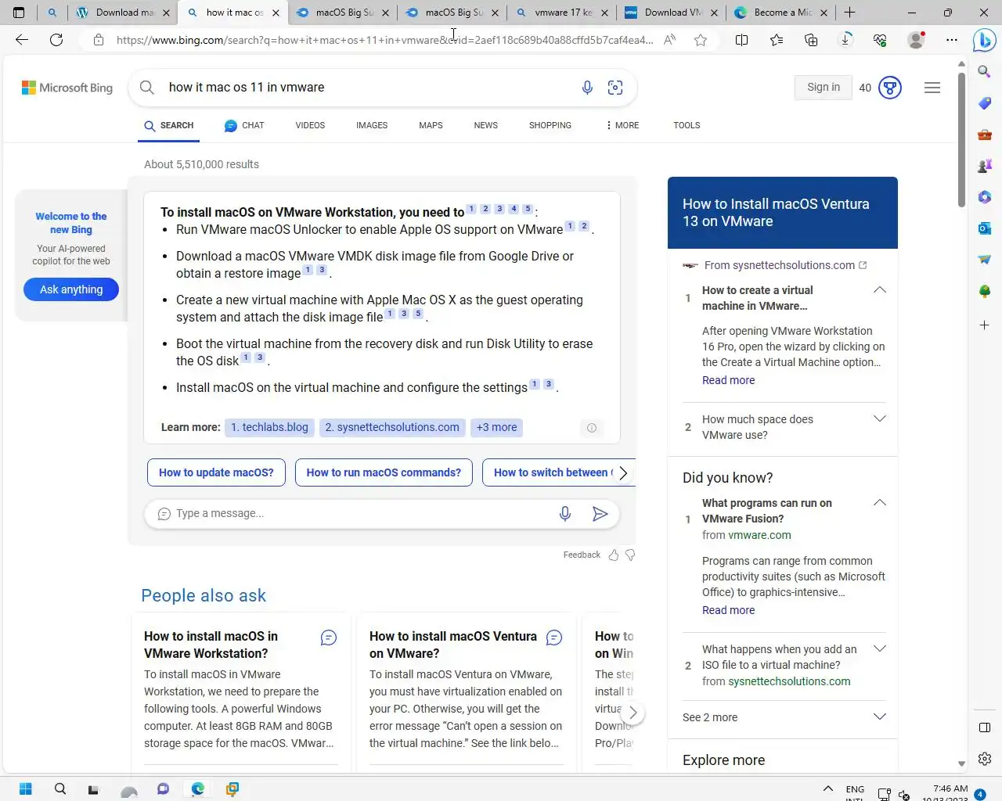Viewport: 1002px width, 801px height.
Task: Open a new browser tab with plus button
Action: point(849,13)
